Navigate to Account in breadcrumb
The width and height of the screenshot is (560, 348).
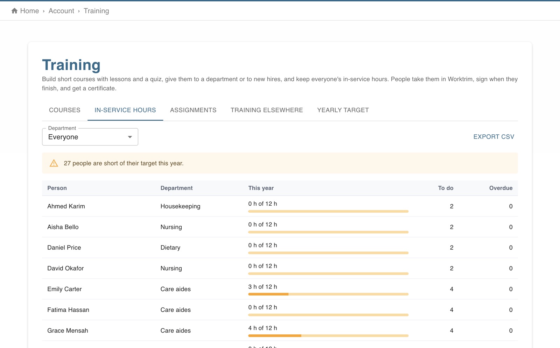pos(61,11)
